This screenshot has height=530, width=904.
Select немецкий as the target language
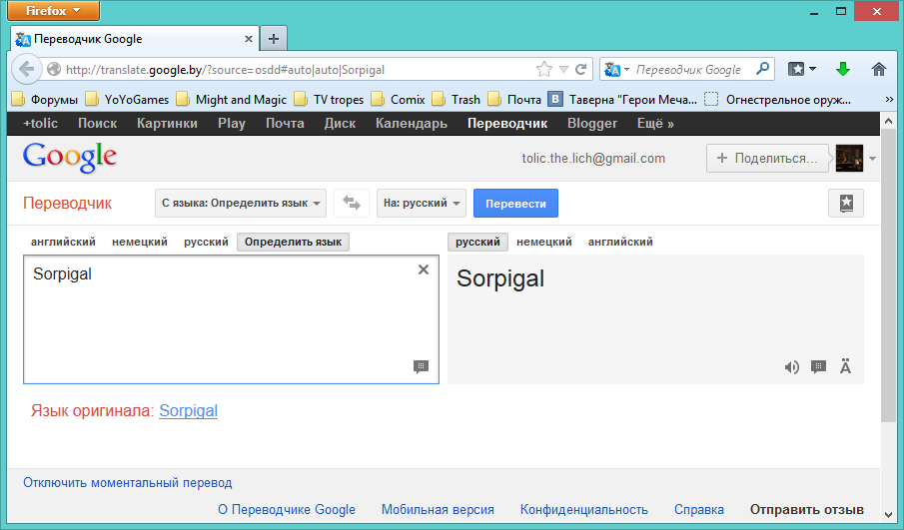[543, 242]
